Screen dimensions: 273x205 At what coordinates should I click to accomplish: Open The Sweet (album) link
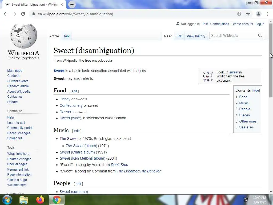[x=82, y=146]
